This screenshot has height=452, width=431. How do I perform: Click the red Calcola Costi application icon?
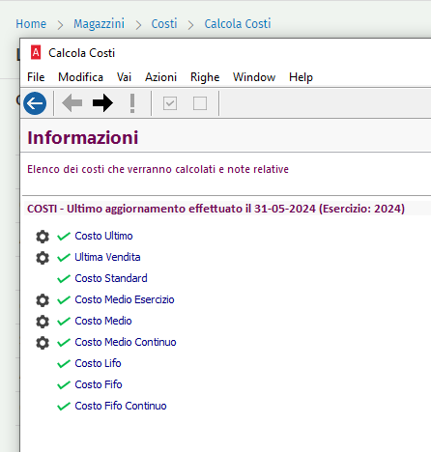[36, 52]
